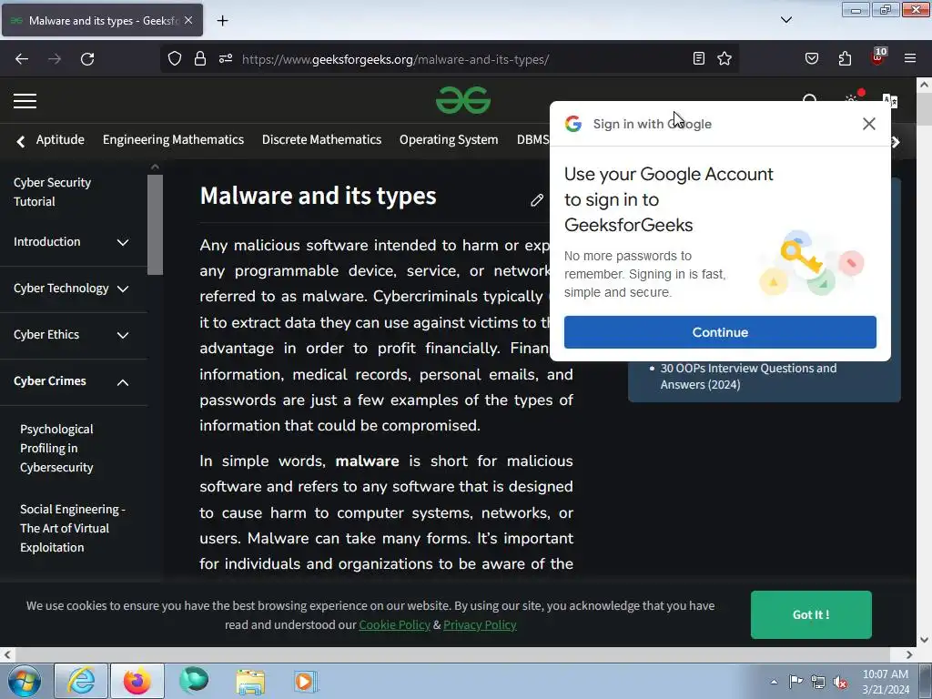Open Cyber Security Tutorial link
Screen dimensions: 932x699
tap(52, 192)
